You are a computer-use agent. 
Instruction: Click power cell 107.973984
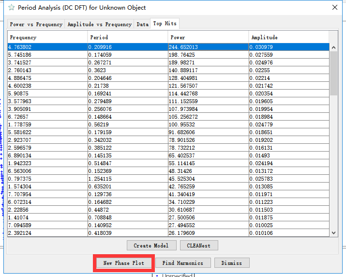coord(209,109)
